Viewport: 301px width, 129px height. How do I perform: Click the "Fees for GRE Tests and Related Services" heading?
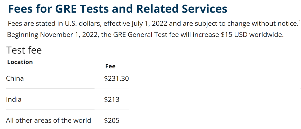tap(118, 9)
